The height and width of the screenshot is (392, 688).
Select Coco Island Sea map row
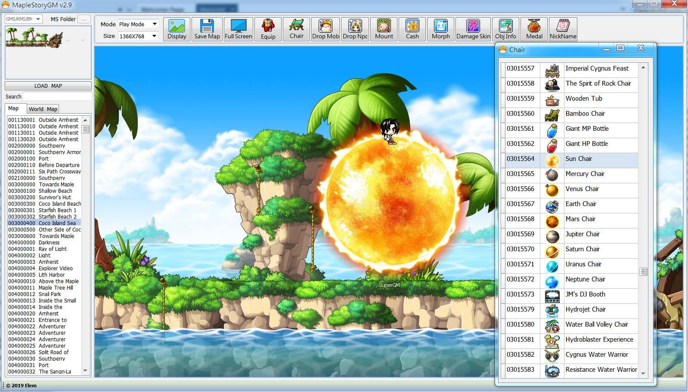click(44, 223)
